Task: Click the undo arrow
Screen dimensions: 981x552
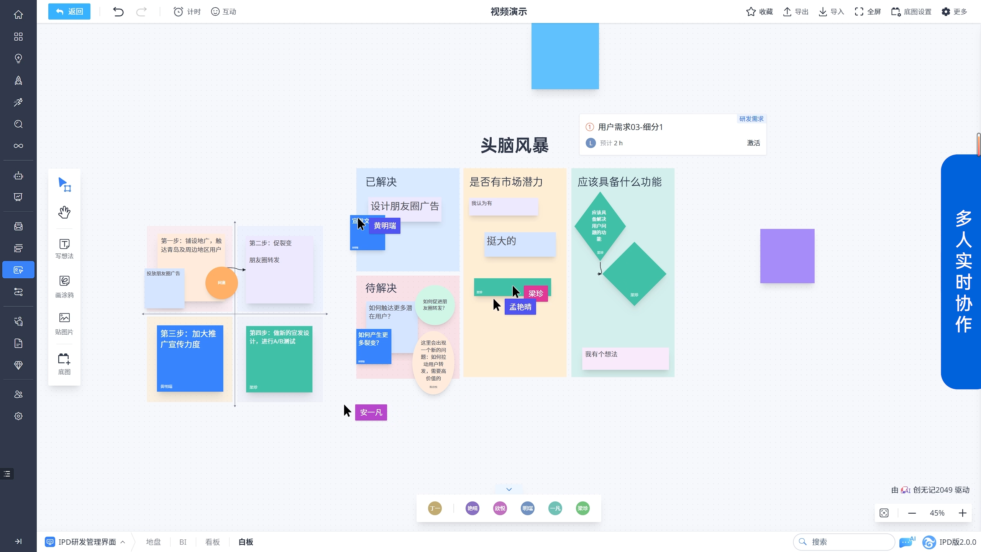Action: (118, 11)
